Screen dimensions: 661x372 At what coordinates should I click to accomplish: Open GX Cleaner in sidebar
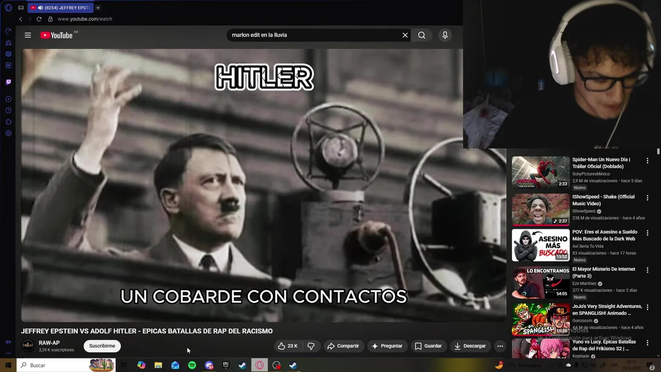[8, 42]
